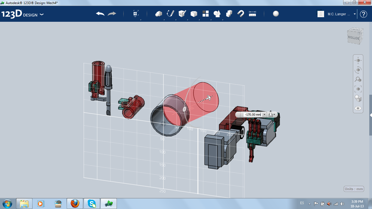
Task: Redo the previously undone action
Action: 112,14
